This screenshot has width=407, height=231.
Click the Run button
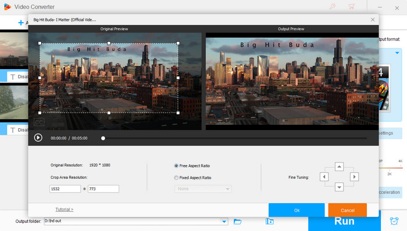[x=344, y=221]
